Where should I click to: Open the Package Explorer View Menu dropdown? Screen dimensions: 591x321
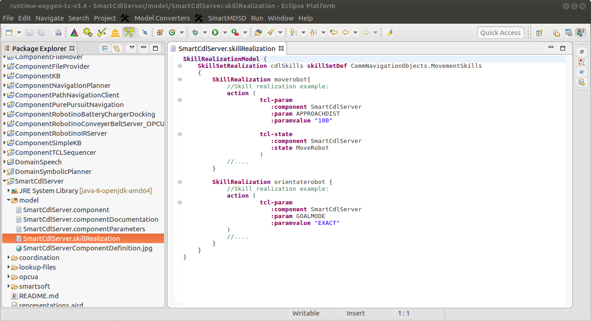click(132, 48)
